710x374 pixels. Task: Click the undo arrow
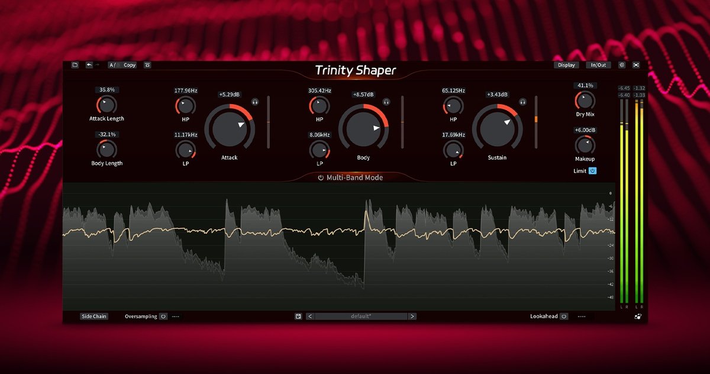89,65
